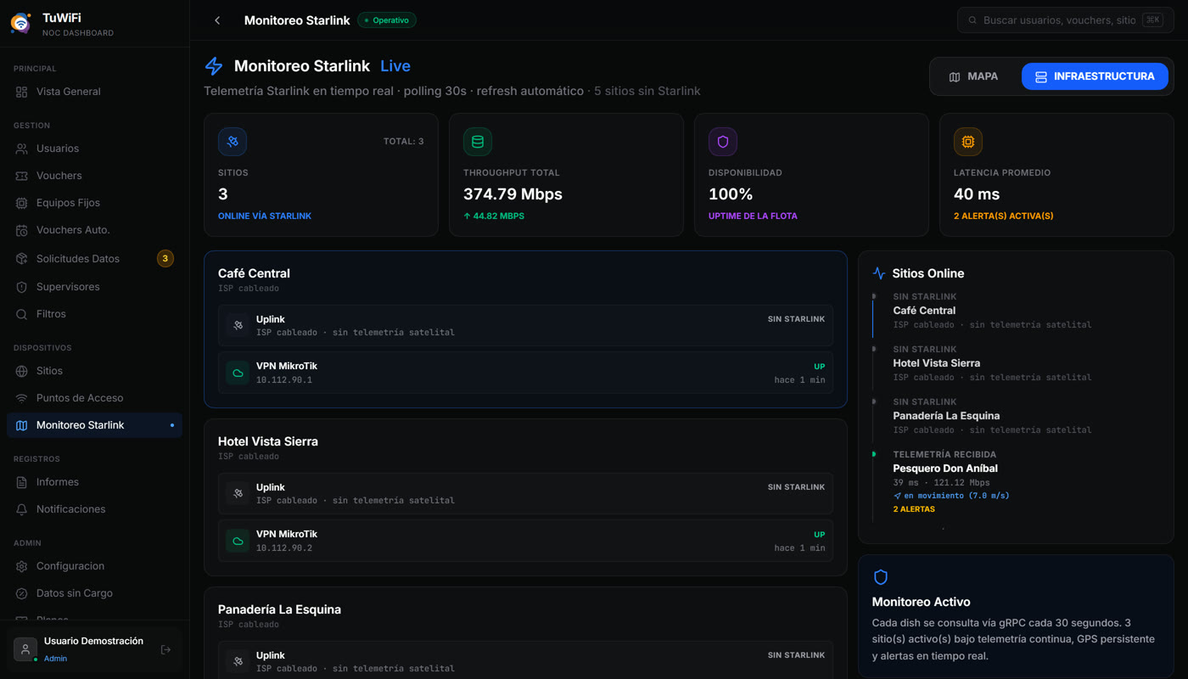The image size is (1188, 679).
Task: Click the Hotel Vista Sierra card title
Action: [268, 441]
